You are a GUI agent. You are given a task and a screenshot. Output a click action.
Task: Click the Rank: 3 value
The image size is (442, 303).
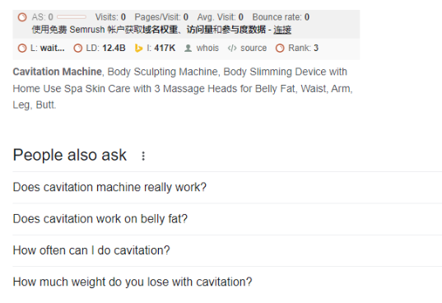tap(304, 49)
